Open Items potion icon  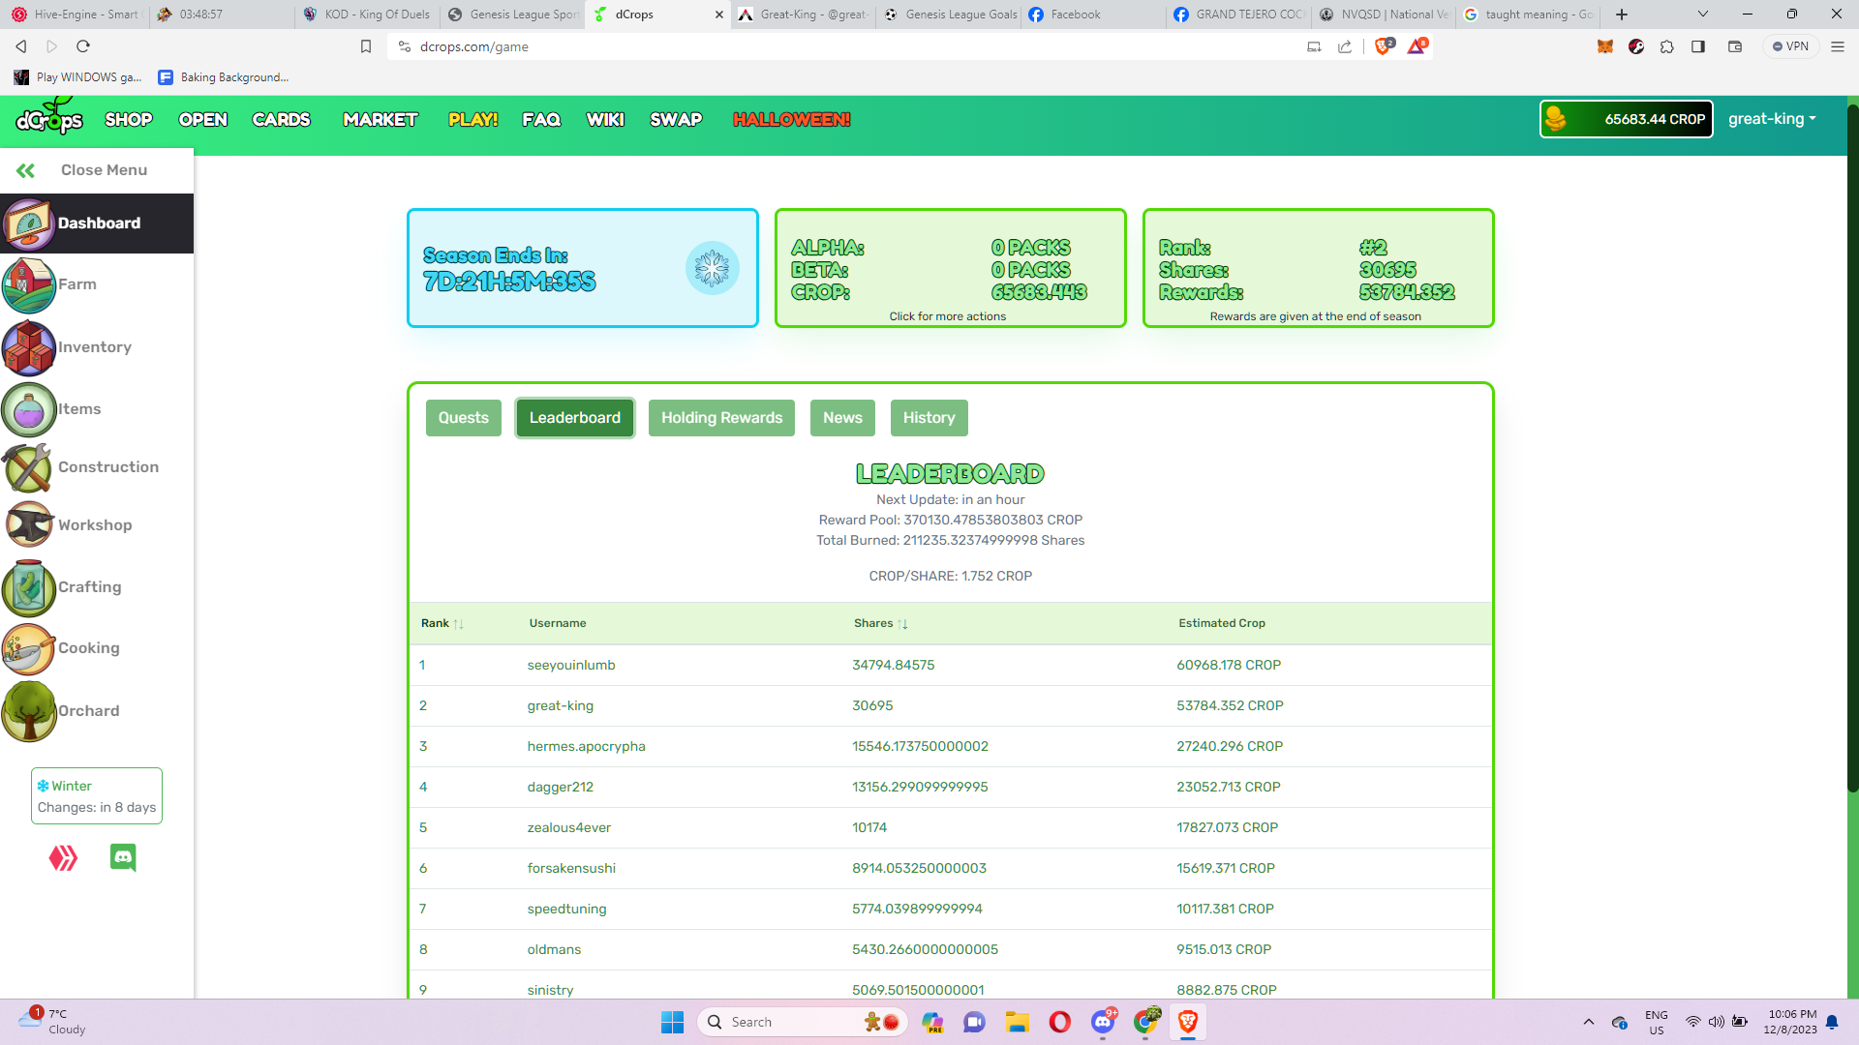pyautogui.click(x=29, y=409)
